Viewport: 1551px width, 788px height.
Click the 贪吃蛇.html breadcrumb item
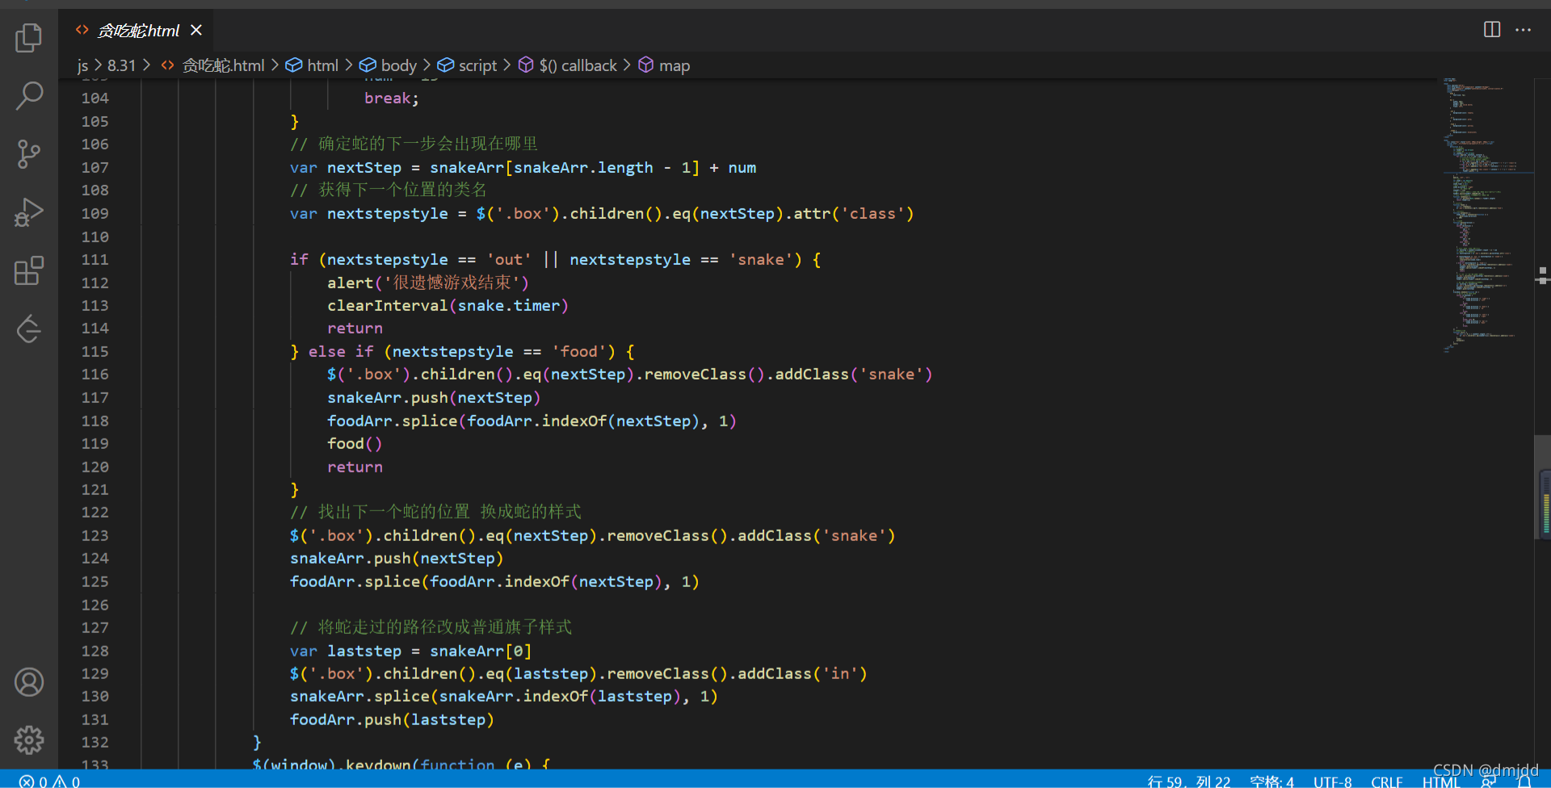tap(212, 65)
